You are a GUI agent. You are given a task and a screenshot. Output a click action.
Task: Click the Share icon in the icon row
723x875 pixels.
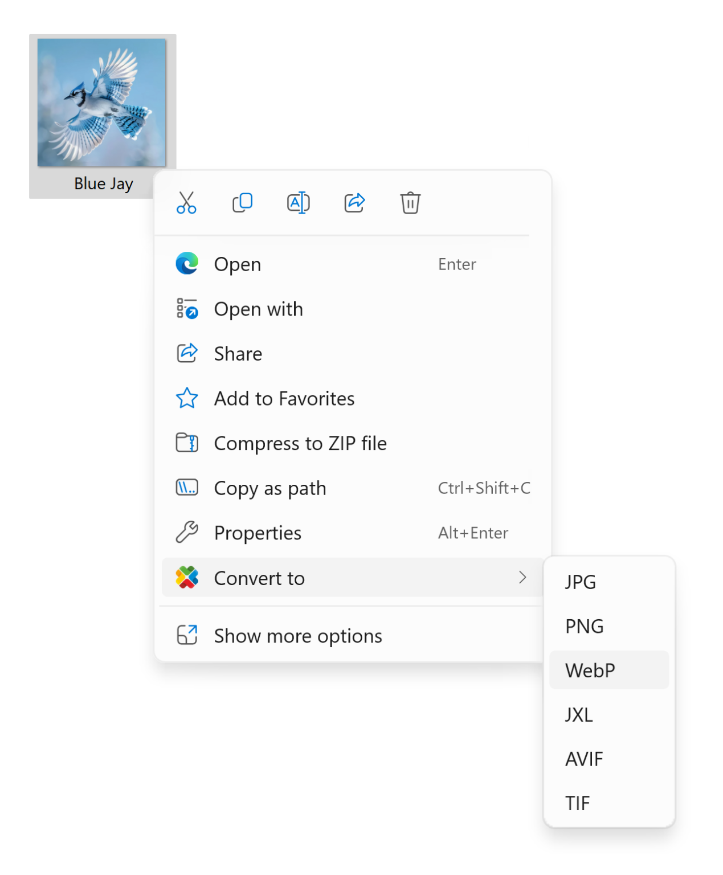pyautogui.click(x=354, y=203)
